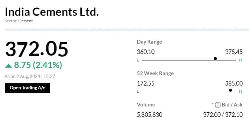Click the 8.75 (2.41%) change text
The width and height of the screenshot is (249, 124).
(x=38, y=65)
